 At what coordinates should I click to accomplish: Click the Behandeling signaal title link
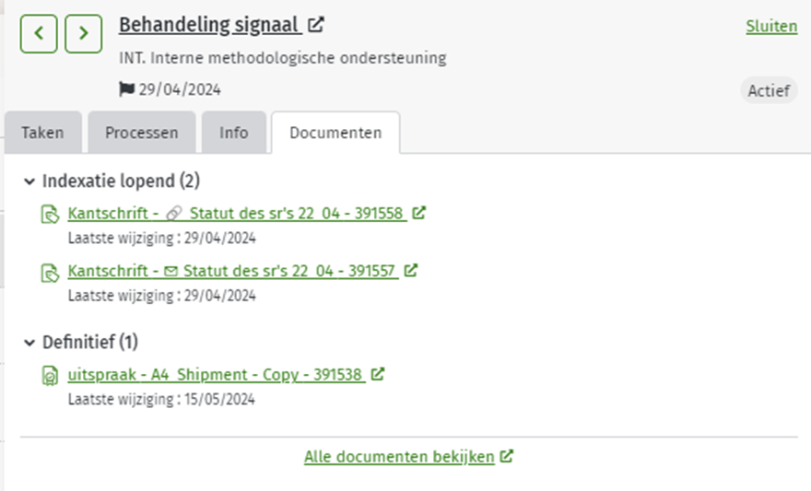tap(210, 24)
